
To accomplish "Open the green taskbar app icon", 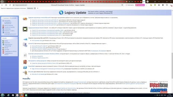I will coord(26,95).
